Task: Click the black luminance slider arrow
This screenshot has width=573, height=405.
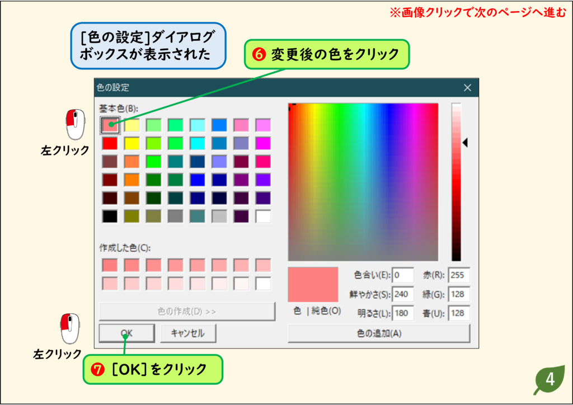Action: [x=465, y=143]
